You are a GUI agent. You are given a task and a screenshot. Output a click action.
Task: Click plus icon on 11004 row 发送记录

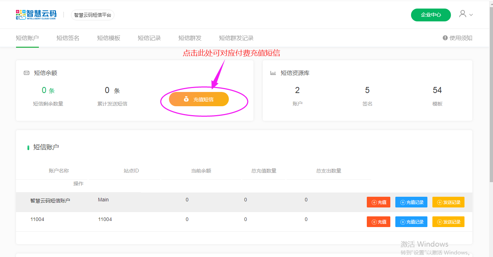pos(440,222)
